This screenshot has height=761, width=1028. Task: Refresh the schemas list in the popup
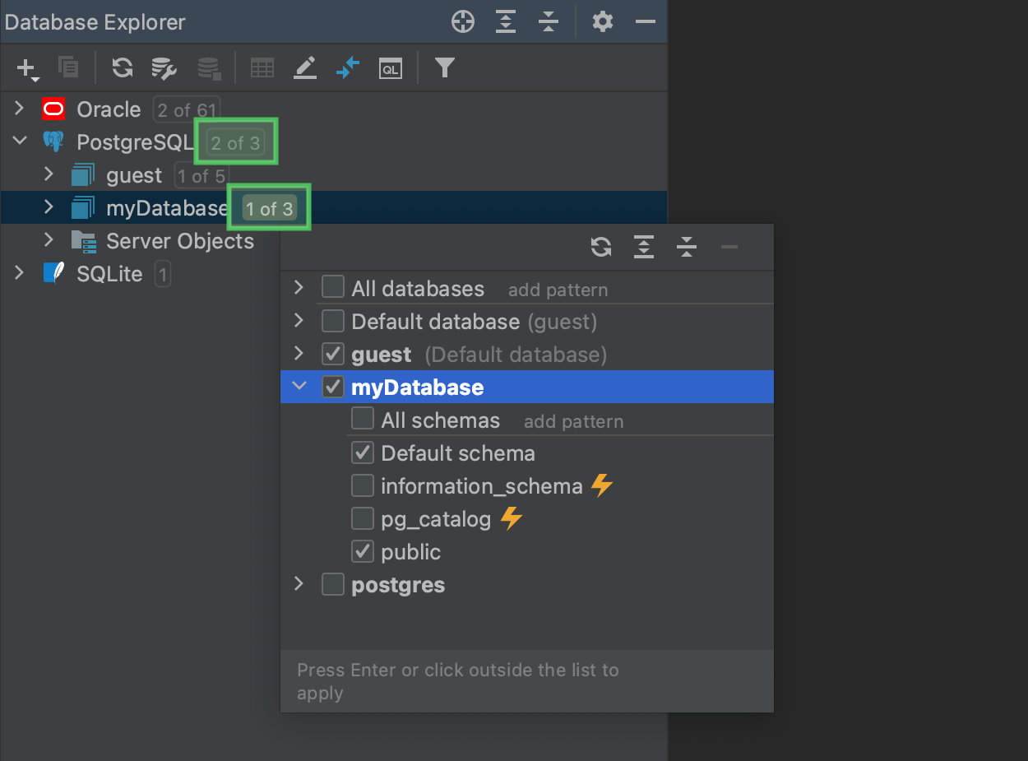tap(601, 246)
